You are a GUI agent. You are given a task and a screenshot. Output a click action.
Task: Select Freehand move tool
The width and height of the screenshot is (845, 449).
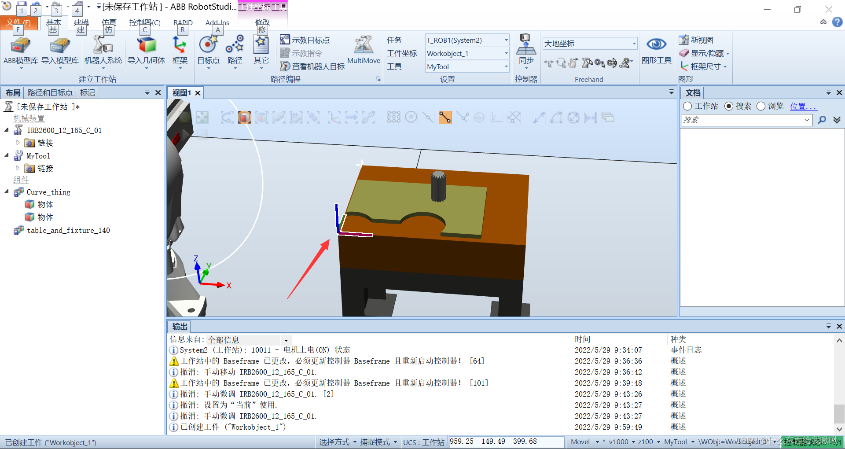coord(548,63)
